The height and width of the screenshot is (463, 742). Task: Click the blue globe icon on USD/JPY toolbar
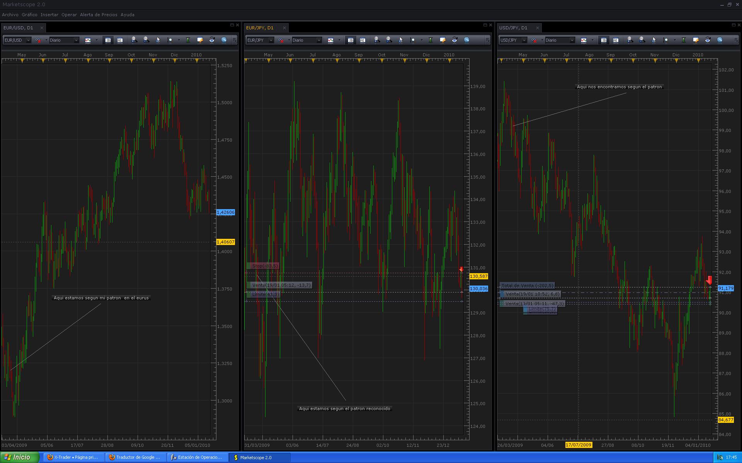720,40
